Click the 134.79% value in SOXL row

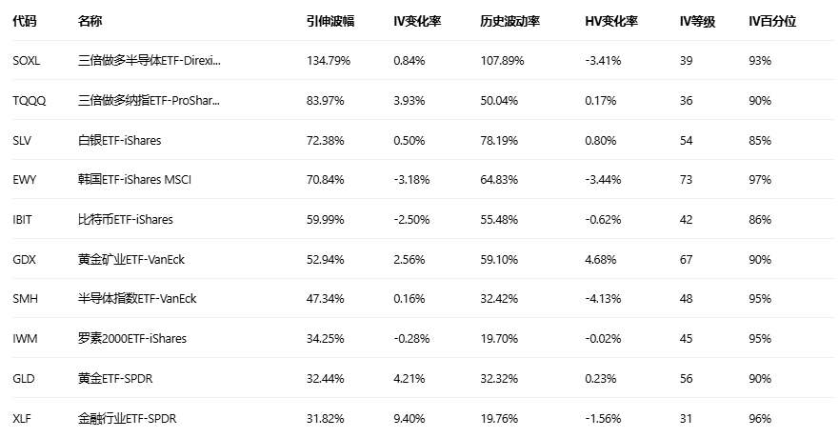(x=329, y=61)
